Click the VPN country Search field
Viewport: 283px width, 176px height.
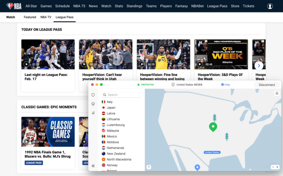[x=121, y=95]
